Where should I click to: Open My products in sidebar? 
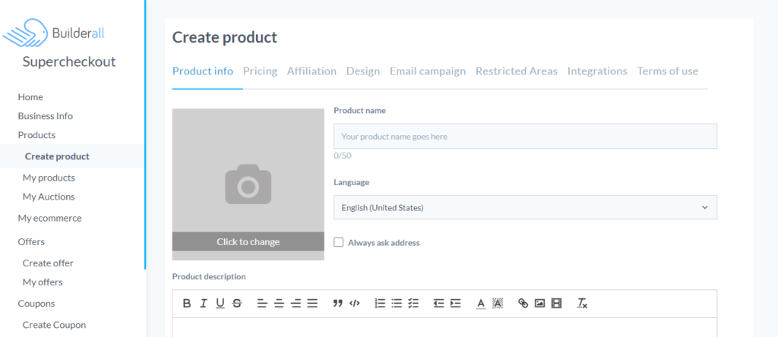click(49, 178)
